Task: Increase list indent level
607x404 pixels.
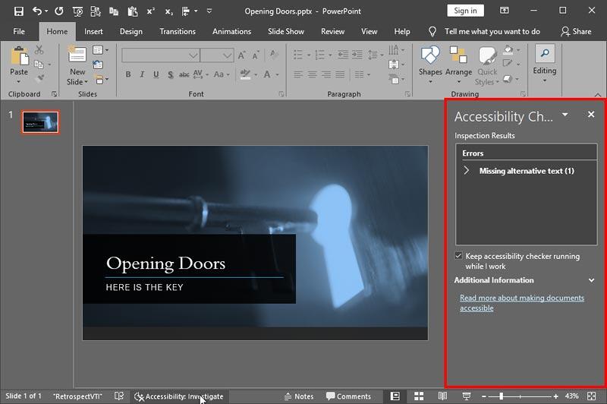Action: 357,55
